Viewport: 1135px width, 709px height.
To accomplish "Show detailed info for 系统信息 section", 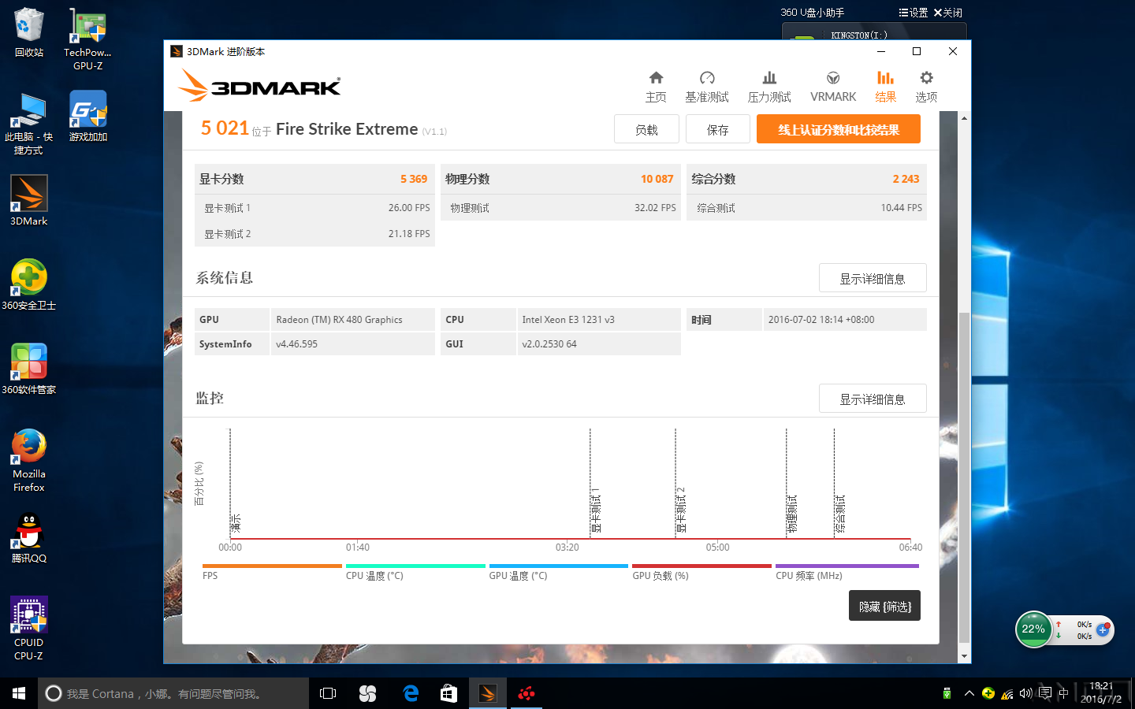I will (873, 278).
